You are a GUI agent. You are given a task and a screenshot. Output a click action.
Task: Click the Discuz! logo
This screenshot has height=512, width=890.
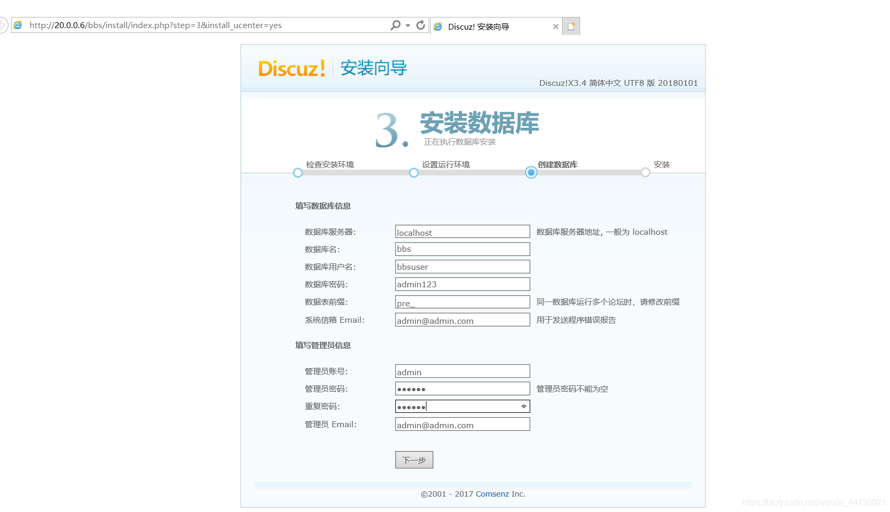pyautogui.click(x=292, y=68)
